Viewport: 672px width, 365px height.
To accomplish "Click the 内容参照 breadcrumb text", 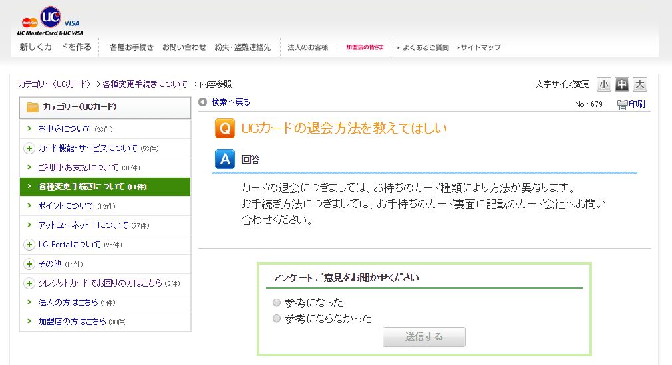I will pos(216,84).
